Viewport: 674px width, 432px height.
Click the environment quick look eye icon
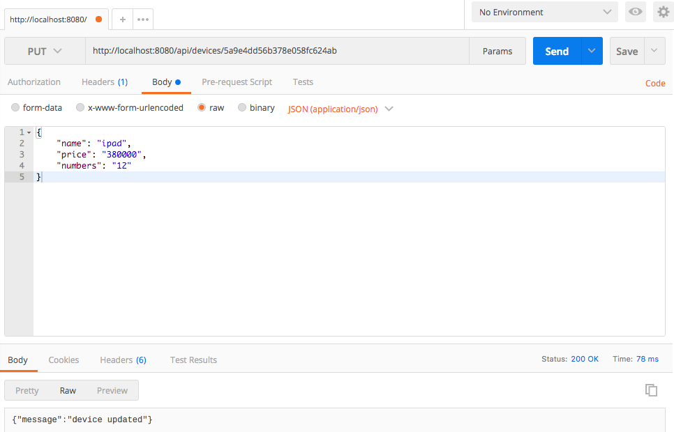tap(636, 12)
